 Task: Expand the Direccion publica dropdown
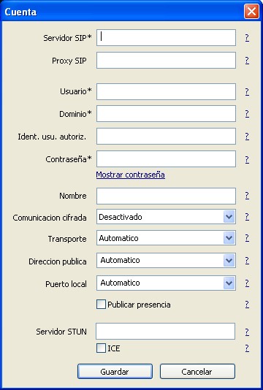pyautogui.click(x=229, y=261)
